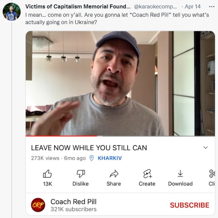This screenshot has height=218, width=218.
Task: Open the Victims of Capitalism Memorial display name
Action: [x=78, y=7]
